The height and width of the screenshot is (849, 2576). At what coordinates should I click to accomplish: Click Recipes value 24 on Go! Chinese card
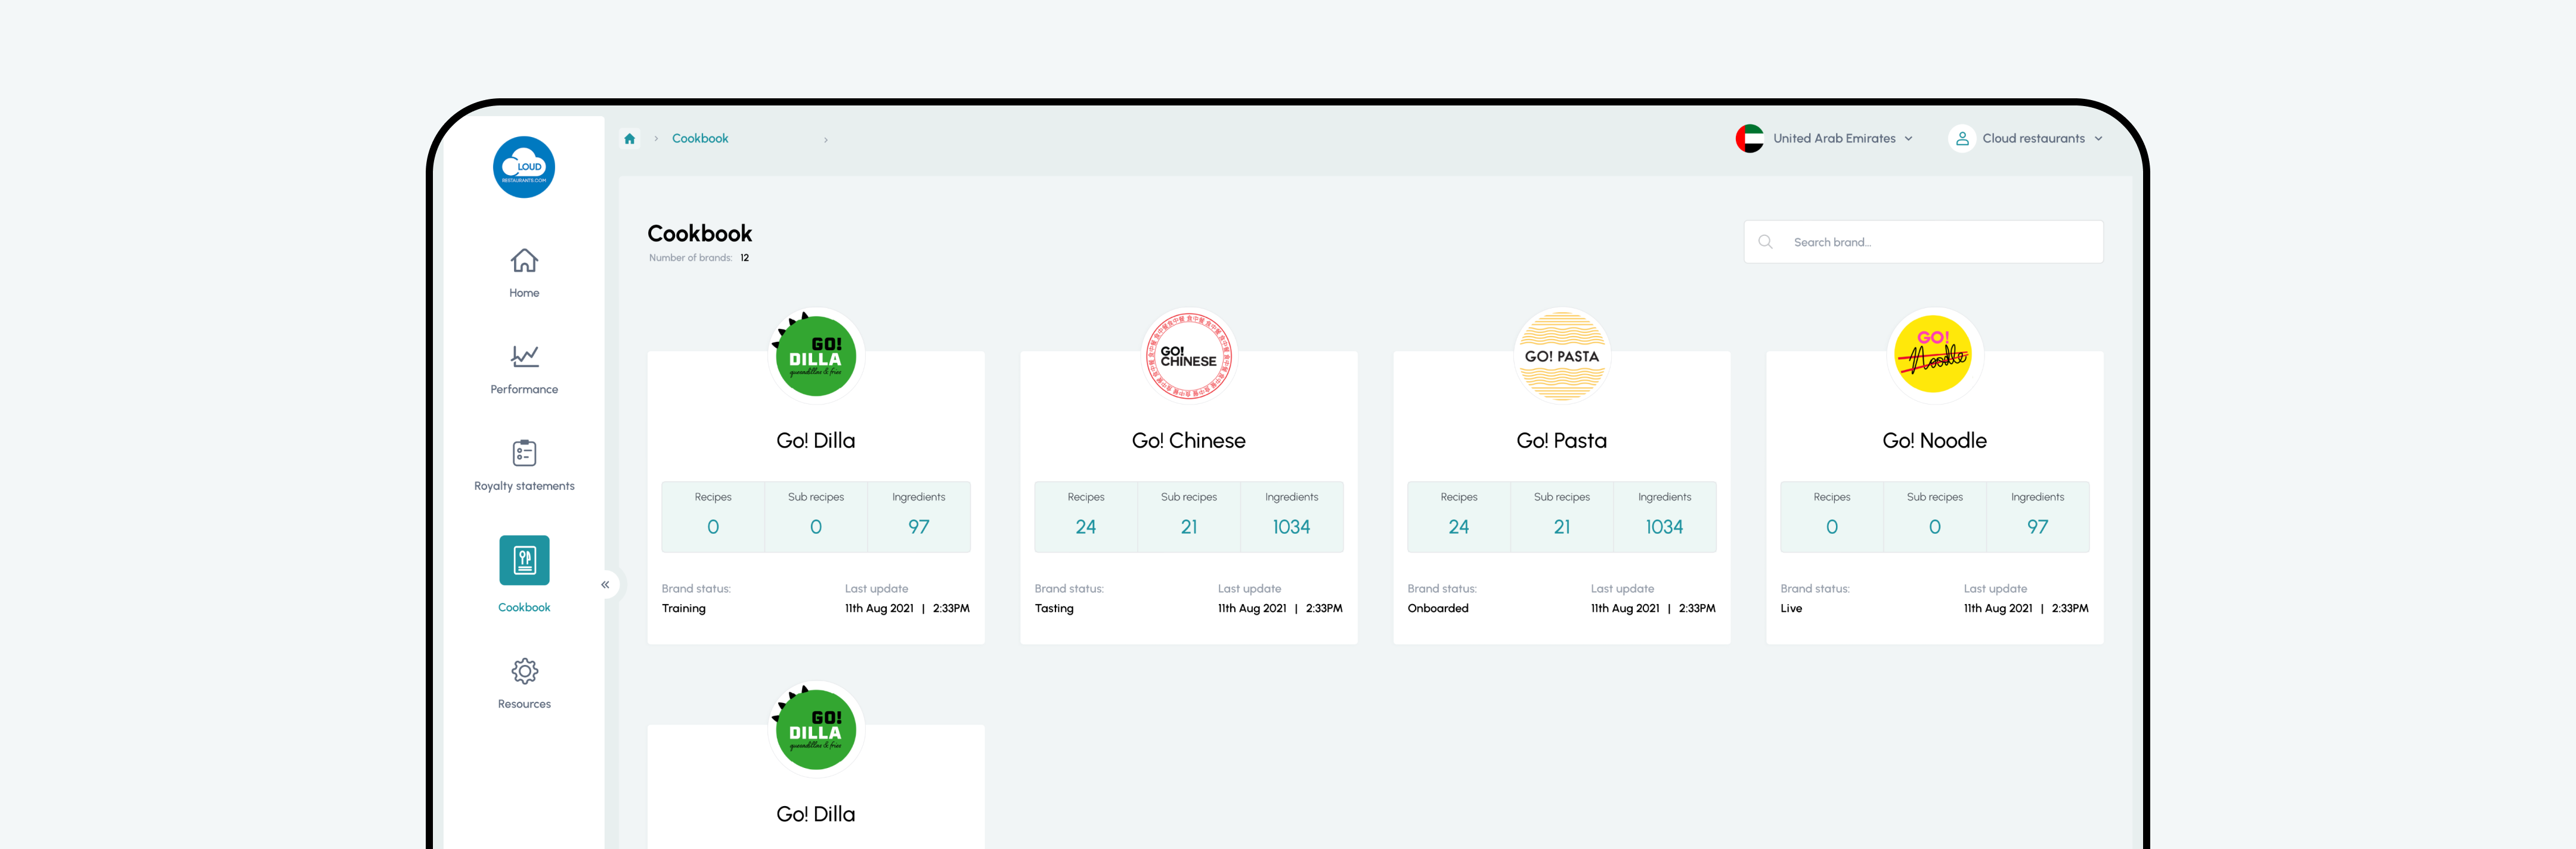[1086, 527]
